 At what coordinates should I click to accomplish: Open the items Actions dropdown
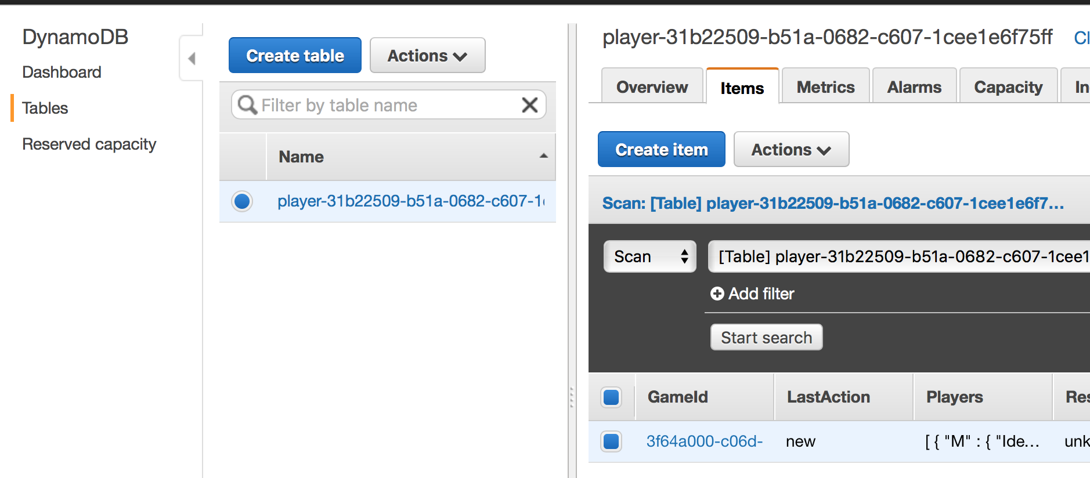point(791,150)
